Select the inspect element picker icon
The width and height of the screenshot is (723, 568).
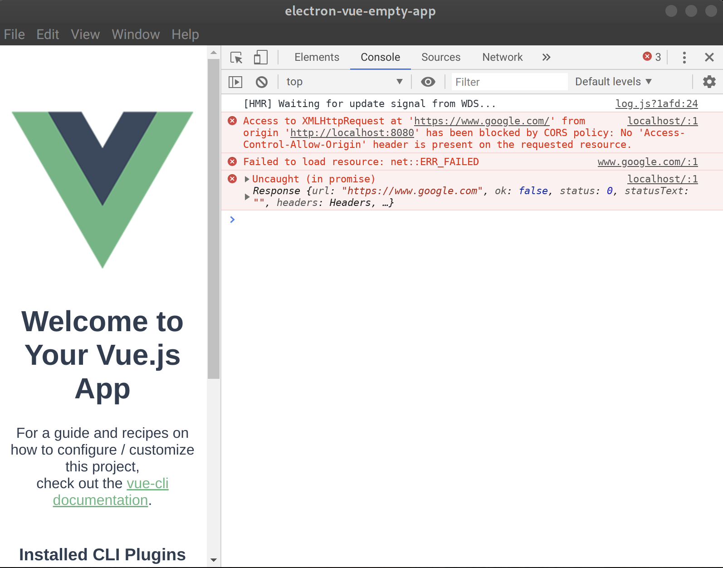pyautogui.click(x=236, y=58)
